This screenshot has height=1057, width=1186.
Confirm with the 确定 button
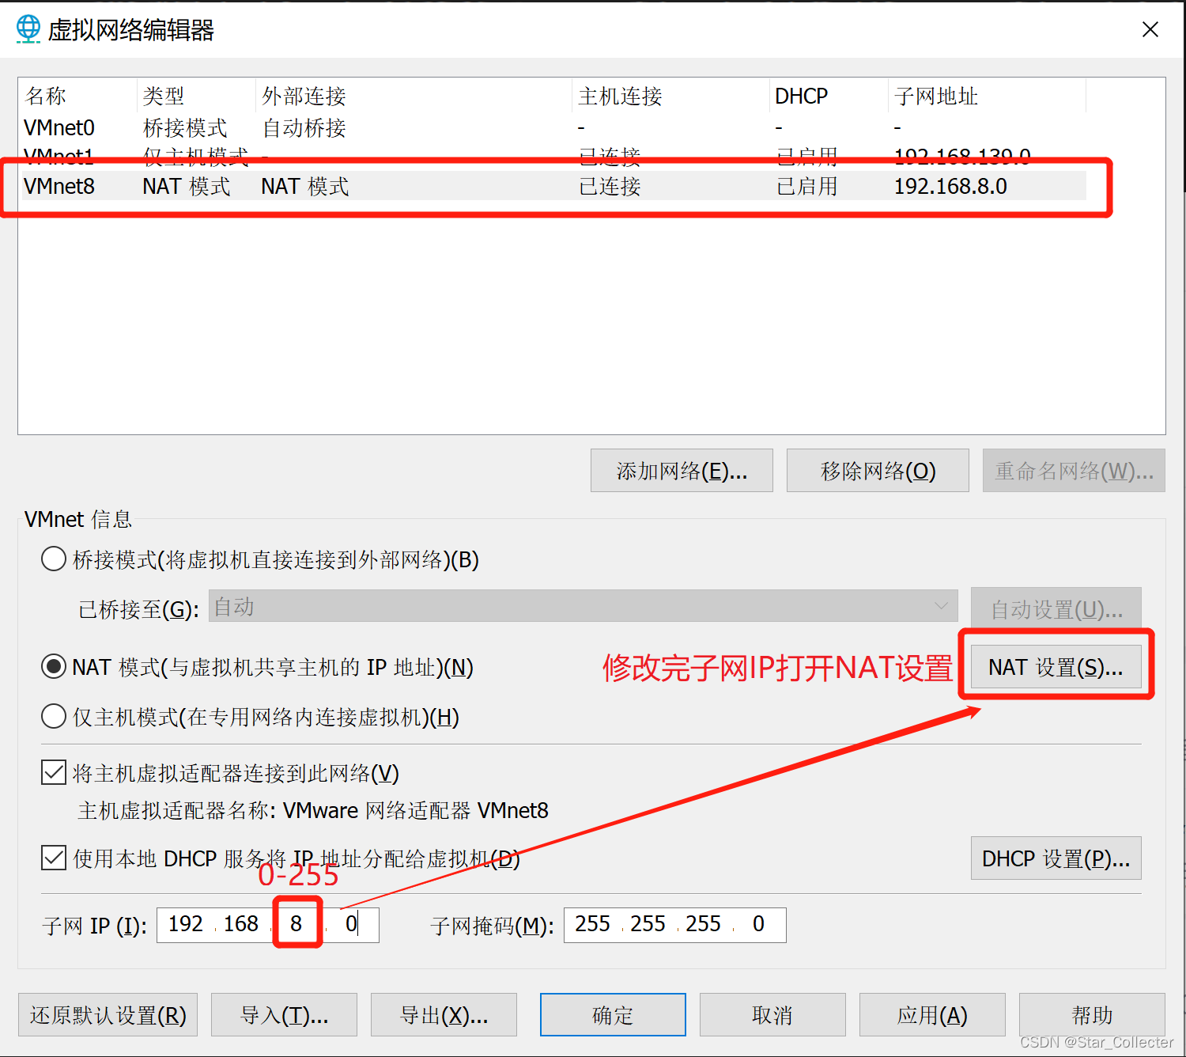point(613,1015)
